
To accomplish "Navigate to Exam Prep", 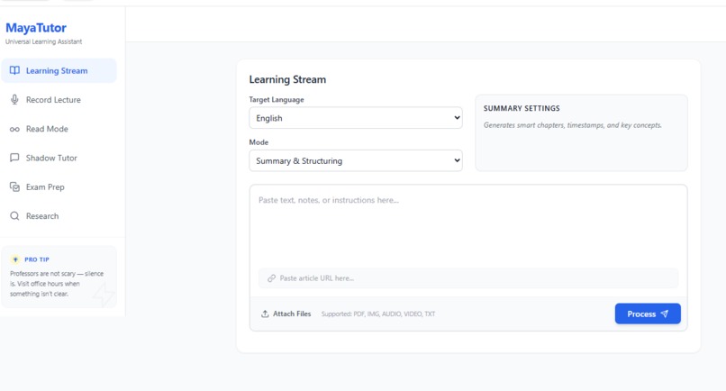I will click(59, 187).
